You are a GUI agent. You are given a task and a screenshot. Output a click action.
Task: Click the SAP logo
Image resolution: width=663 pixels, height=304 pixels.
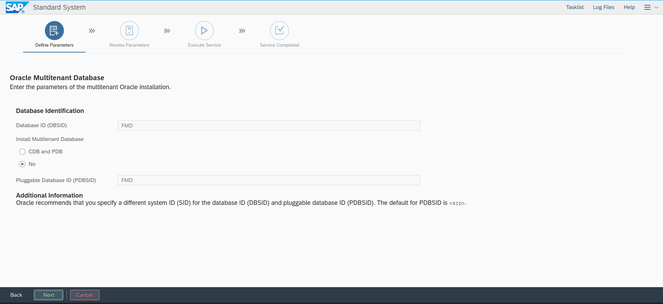click(x=17, y=7)
